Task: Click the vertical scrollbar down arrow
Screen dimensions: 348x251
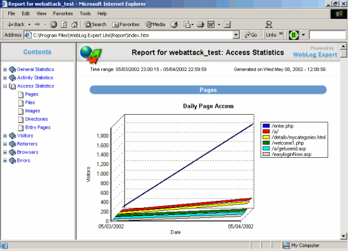Action: (344, 236)
